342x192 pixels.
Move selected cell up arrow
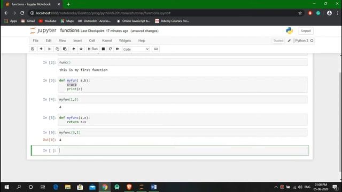pyautogui.click(x=74, y=49)
